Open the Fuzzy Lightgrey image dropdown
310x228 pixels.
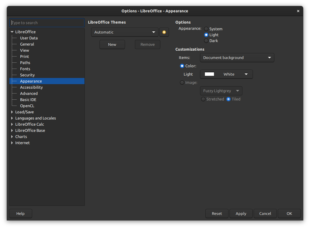(x=221, y=91)
